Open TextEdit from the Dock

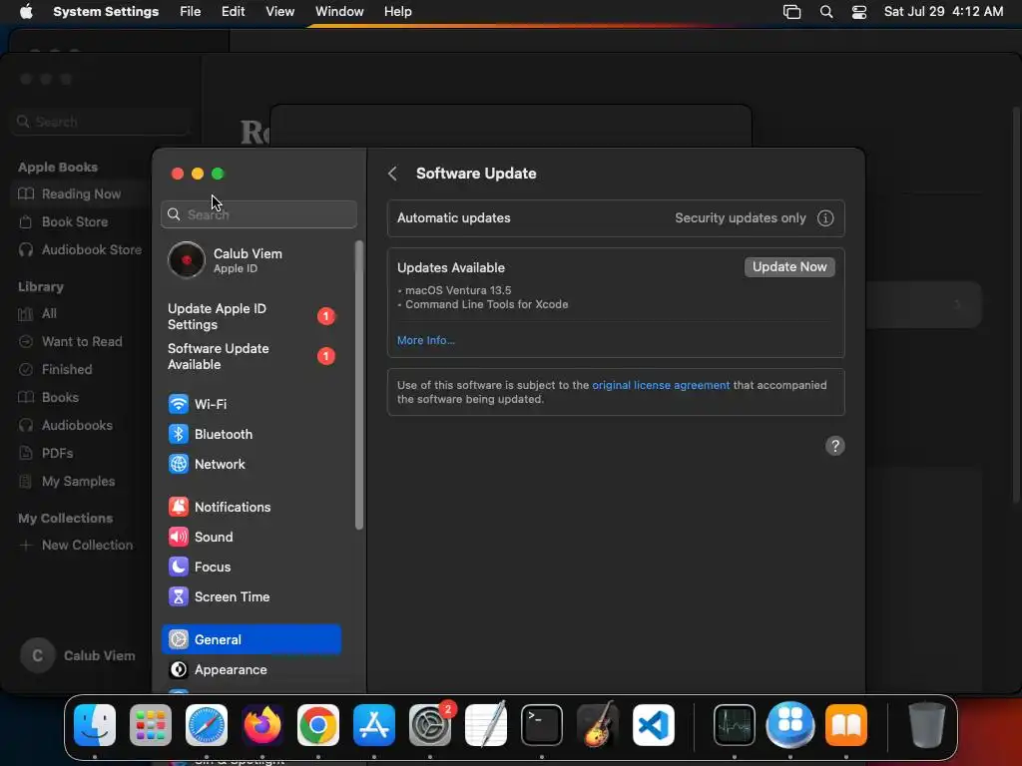pyautogui.click(x=486, y=725)
